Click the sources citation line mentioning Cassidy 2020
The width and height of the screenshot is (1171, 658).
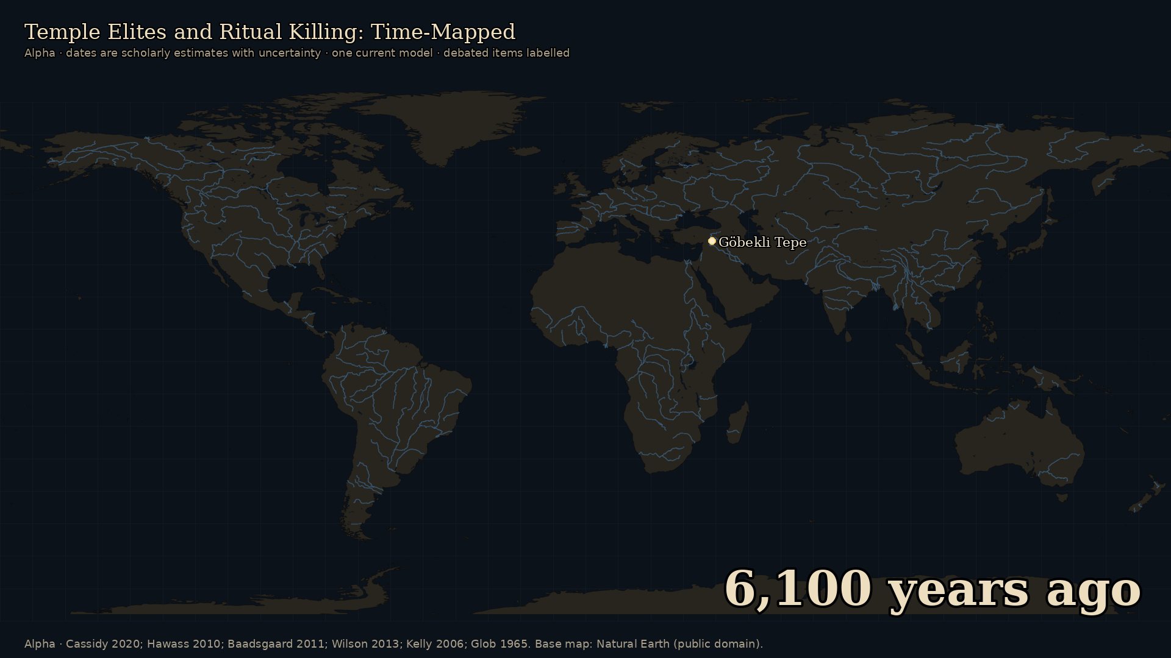pos(393,644)
